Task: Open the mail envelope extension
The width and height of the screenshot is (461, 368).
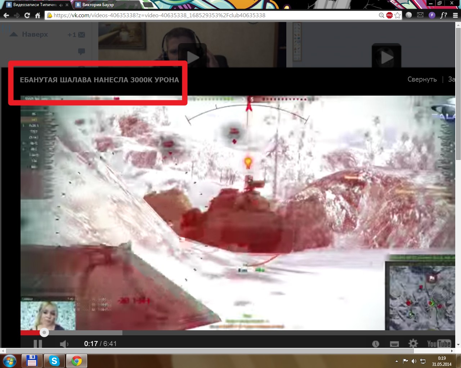Action: (x=420, y=15)
